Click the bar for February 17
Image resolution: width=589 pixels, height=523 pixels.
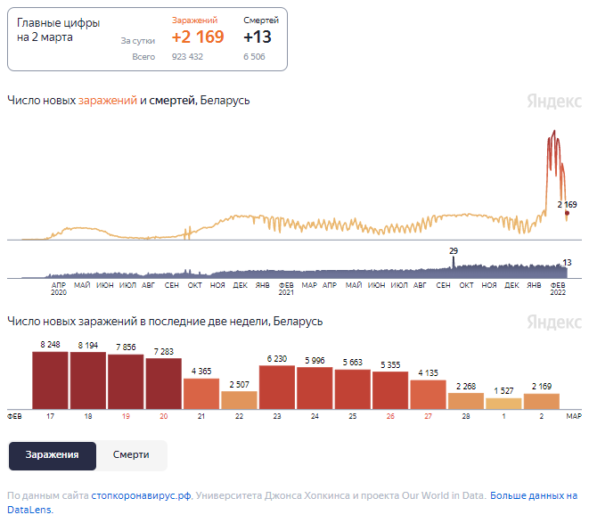[x=50, y=380]
